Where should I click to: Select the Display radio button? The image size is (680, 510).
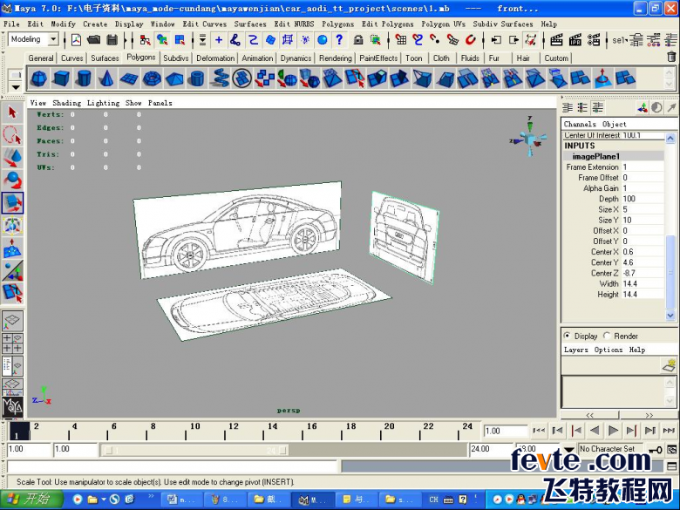(568, 336)
